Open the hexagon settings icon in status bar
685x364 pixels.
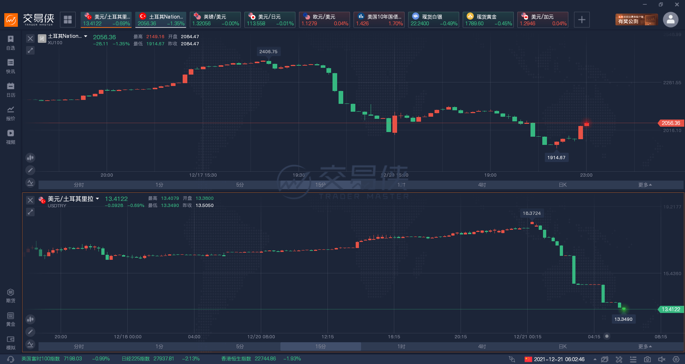point(676,359)
